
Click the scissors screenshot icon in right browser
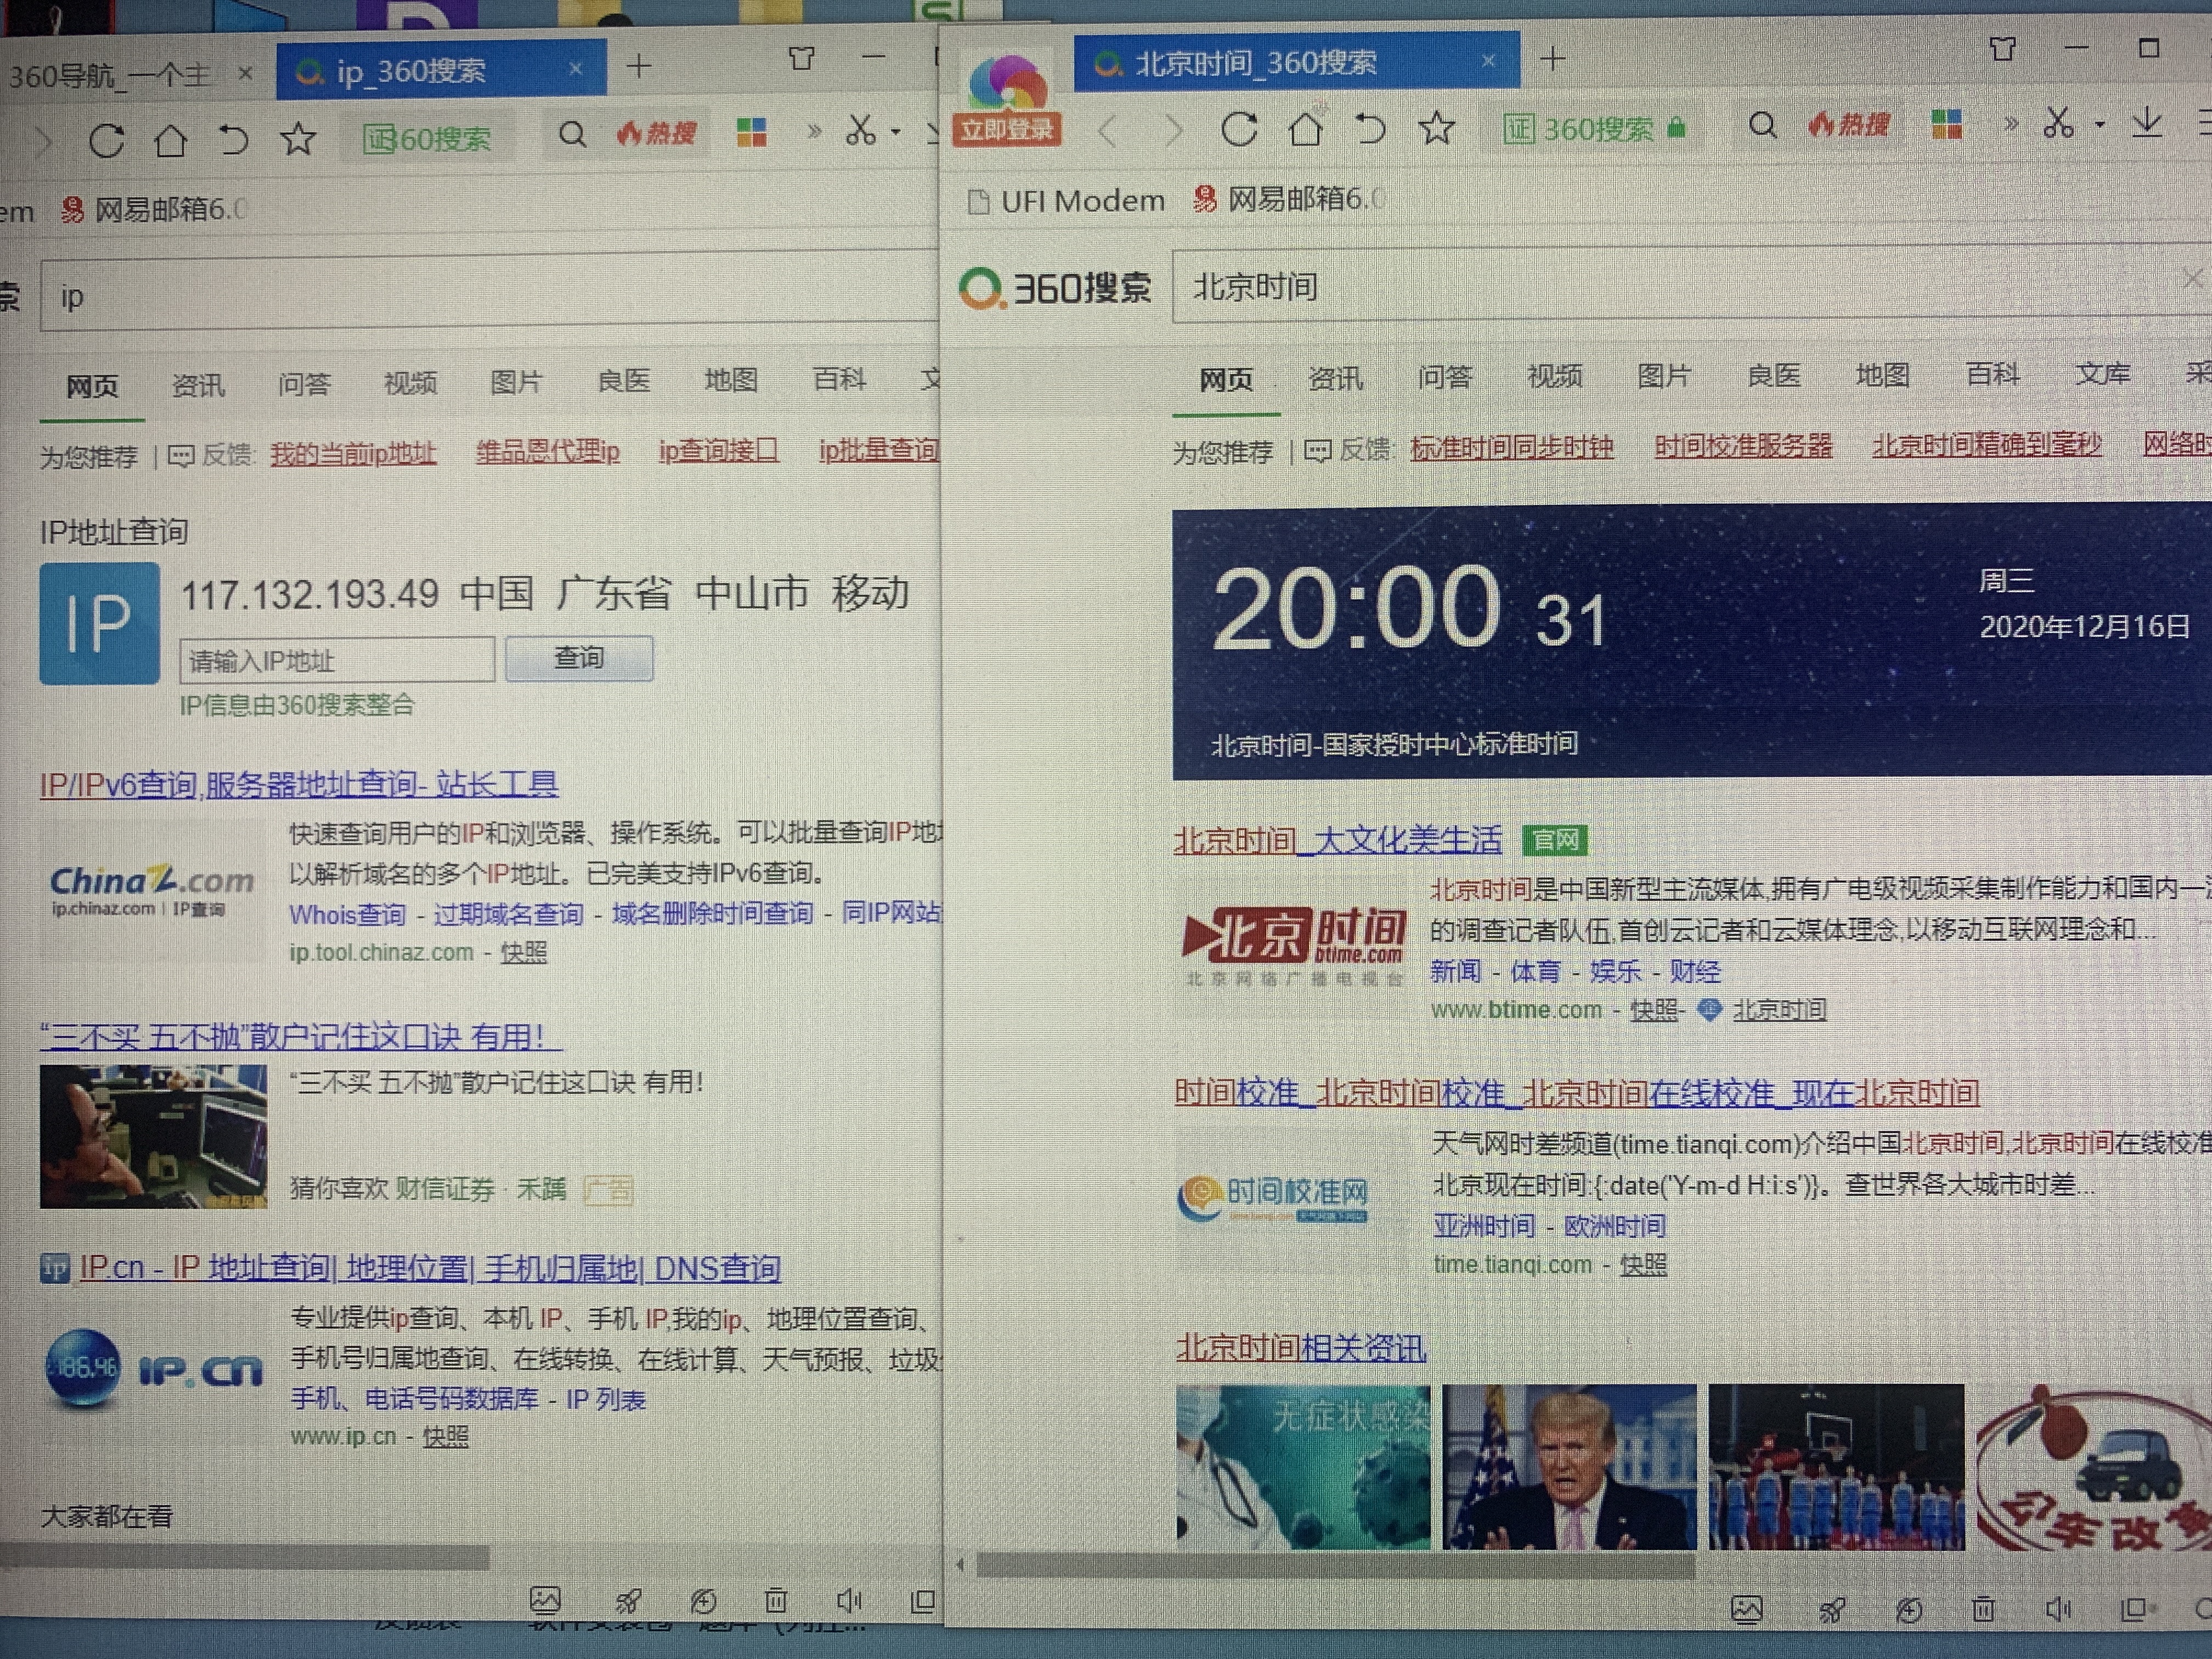click(2058, 124)
